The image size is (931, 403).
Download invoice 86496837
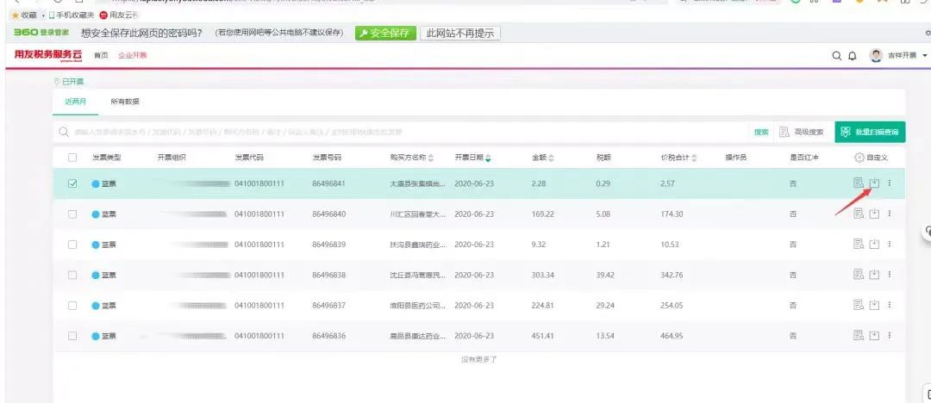(874, 305)
